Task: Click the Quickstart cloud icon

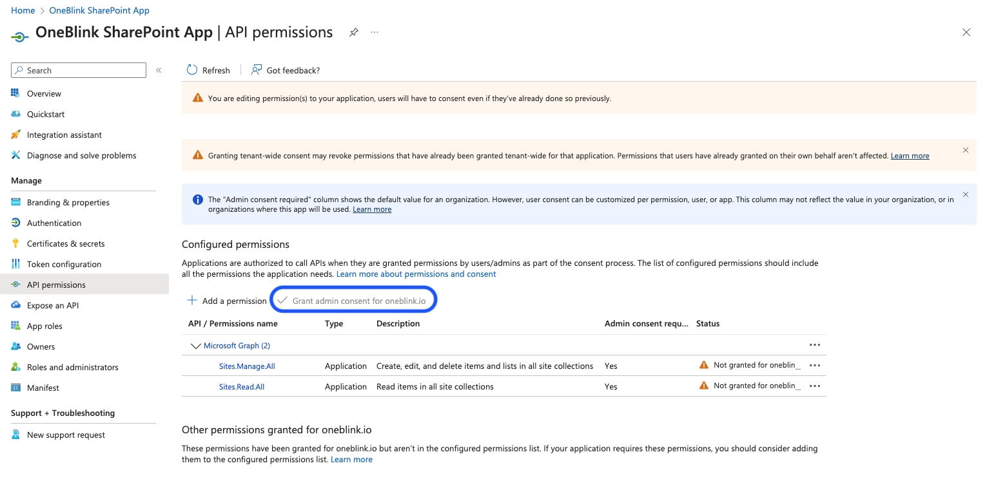Action: 15,114
